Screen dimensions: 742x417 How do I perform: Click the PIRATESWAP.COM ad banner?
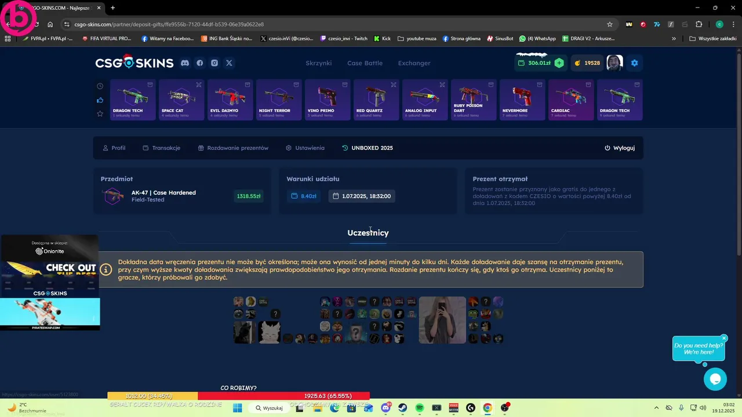pyautogui.click(x=50, y=314)
